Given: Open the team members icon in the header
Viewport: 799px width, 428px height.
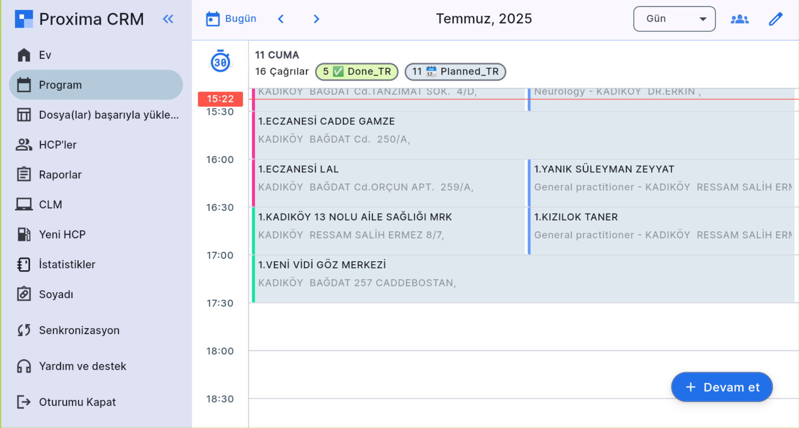Looking at the screenshot, I should 739,19.
